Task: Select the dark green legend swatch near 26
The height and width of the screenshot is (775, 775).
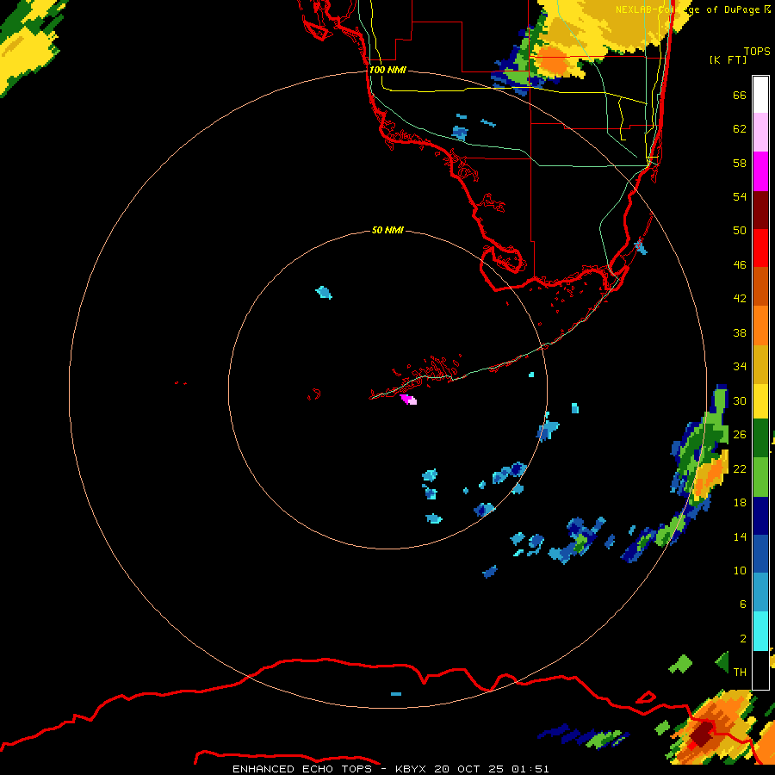Action: (x=760, y=438)
